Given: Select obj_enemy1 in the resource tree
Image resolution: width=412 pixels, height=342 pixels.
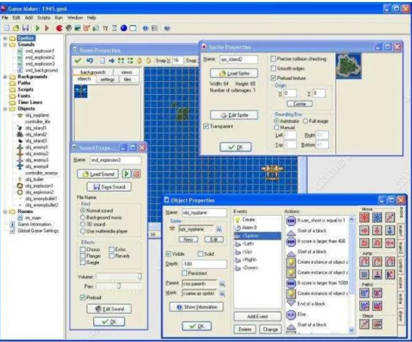Looking at the screenshot, I should pos(36,147).
